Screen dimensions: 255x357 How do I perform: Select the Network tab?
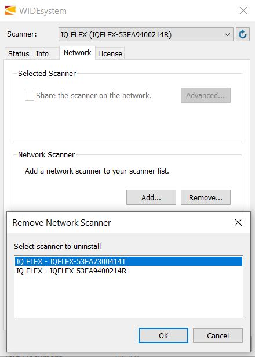[77, 53]
